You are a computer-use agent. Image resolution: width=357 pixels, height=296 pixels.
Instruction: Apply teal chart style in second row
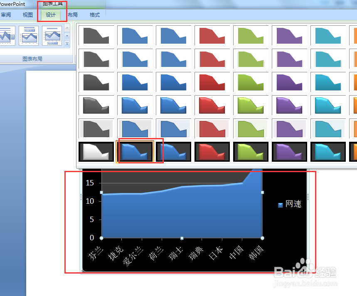[x=328, y=59]
